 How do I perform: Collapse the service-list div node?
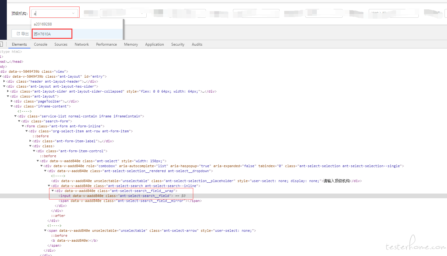[x=16, y=116]
